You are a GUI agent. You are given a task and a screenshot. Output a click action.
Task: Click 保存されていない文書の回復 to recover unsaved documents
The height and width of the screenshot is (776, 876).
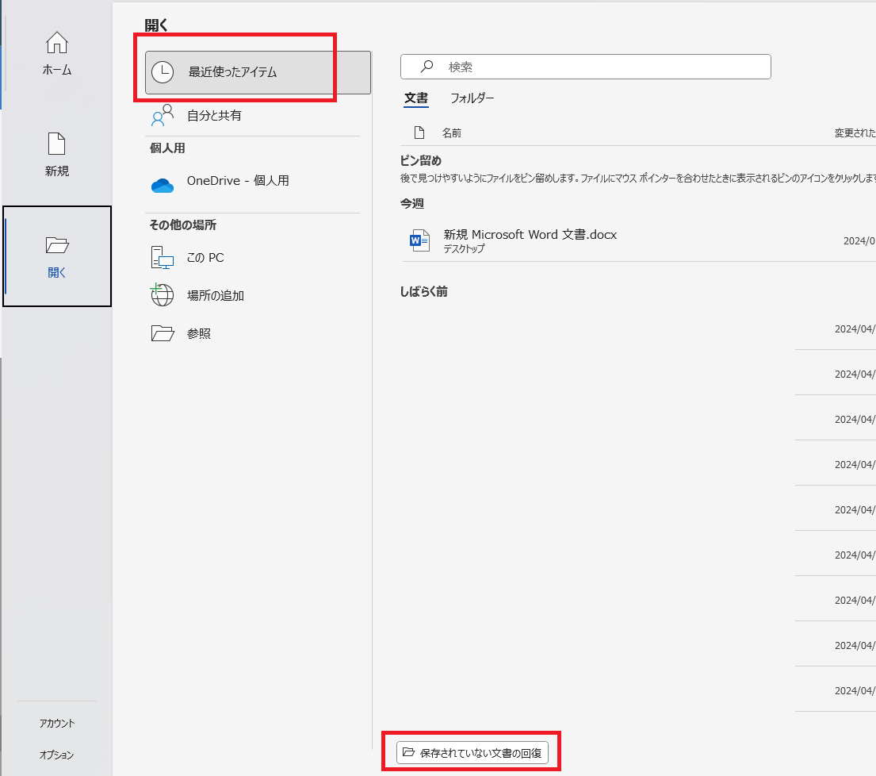click(x=473, y=751)
